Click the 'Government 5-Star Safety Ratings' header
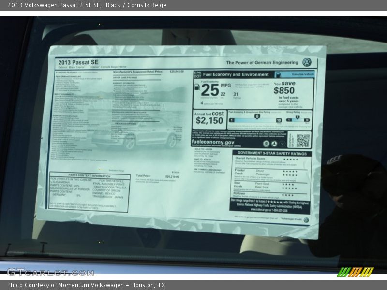387x290 pixels. coord(270,153)
